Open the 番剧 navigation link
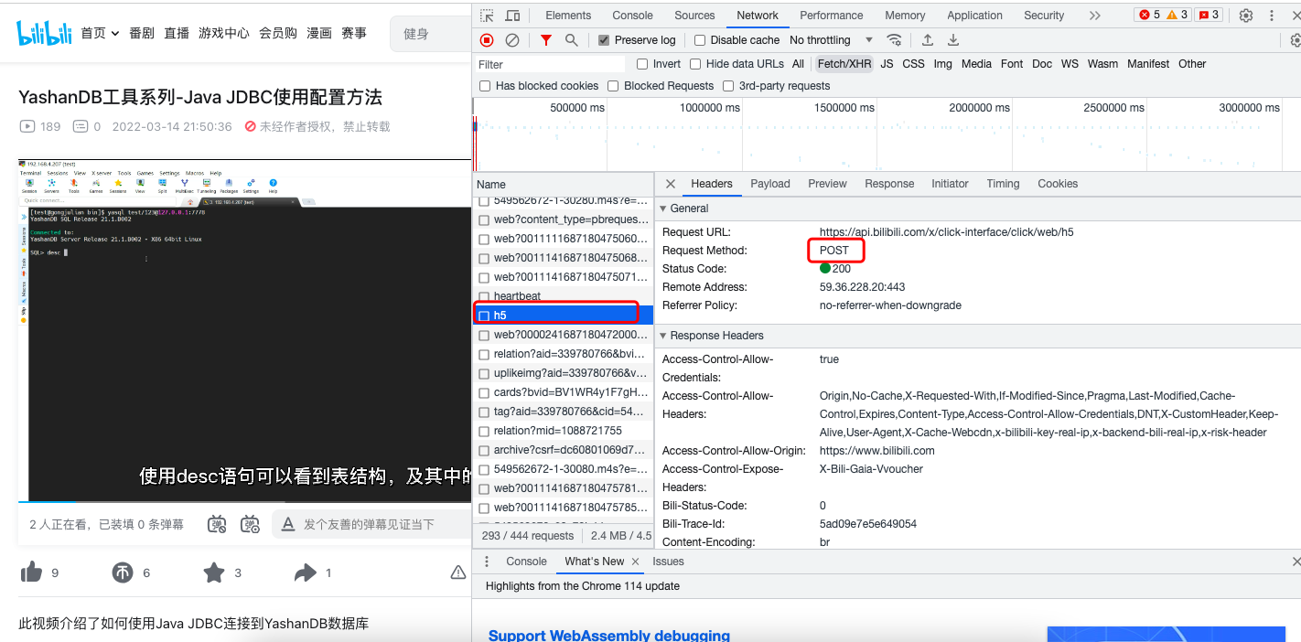This screenshot has width=1301, height=642. [142, 33]
